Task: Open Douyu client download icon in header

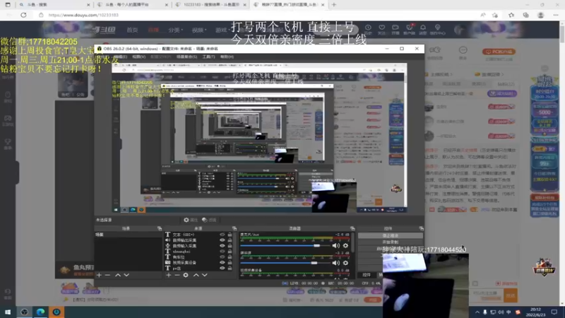Action: pyautogui.click(x=409, y=29)
